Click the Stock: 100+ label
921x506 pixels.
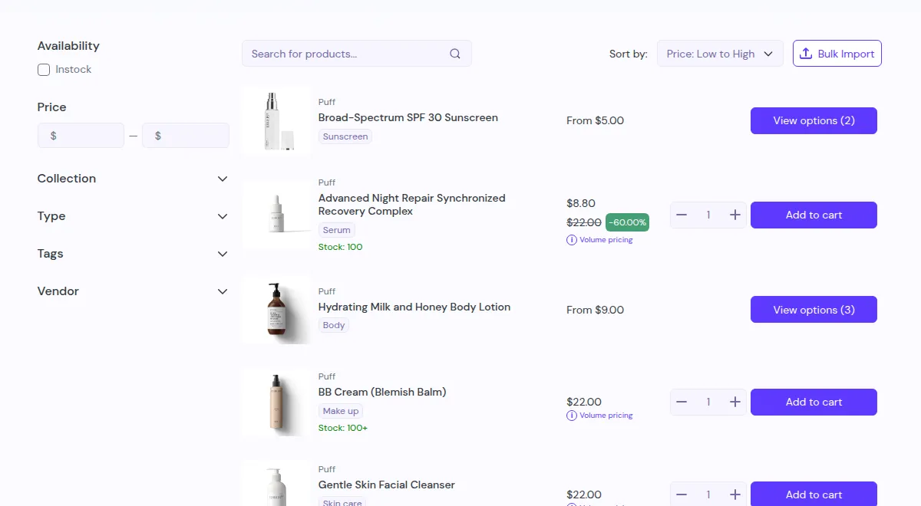tap(343, 428)
